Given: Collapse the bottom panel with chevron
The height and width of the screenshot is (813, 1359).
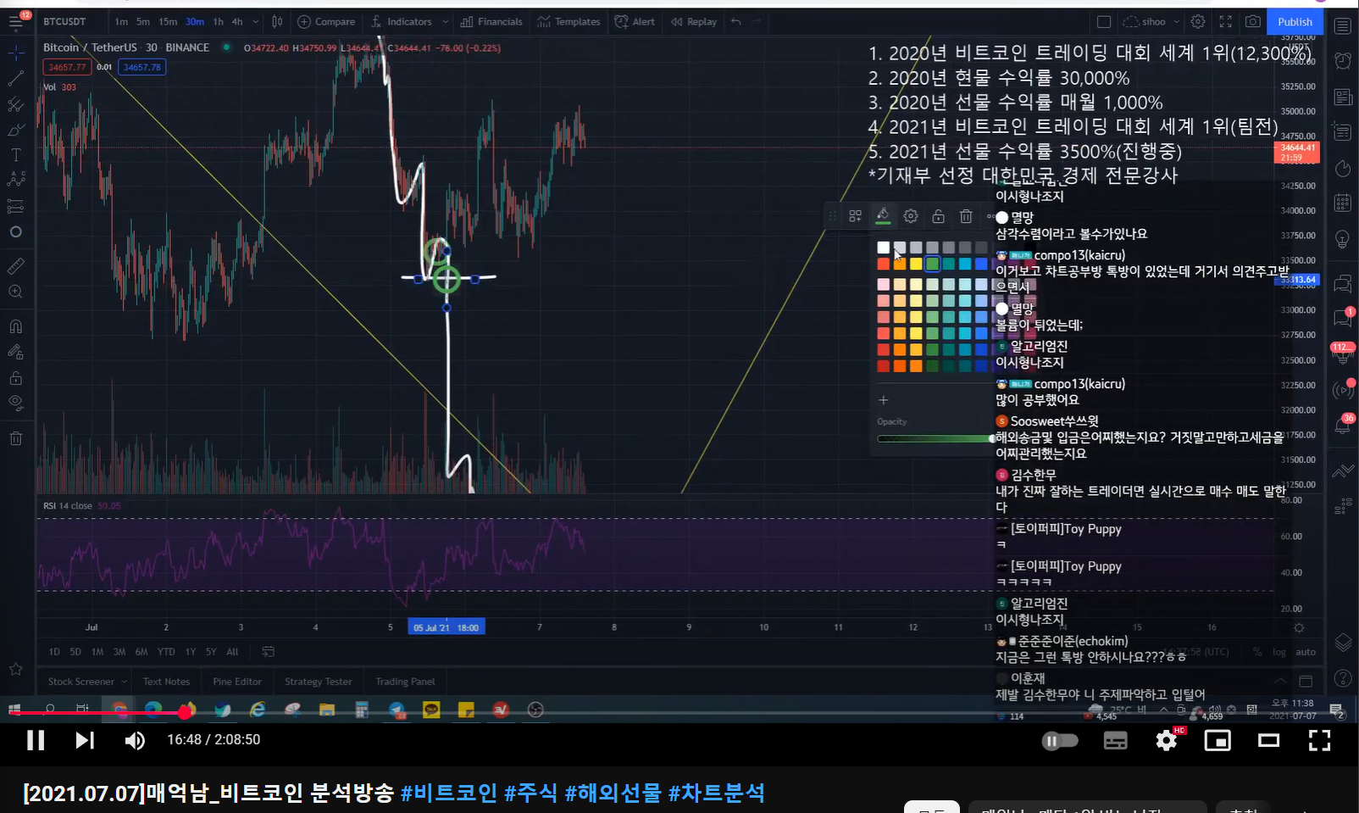Looking at the screenshot, I should pos(1279,681).
